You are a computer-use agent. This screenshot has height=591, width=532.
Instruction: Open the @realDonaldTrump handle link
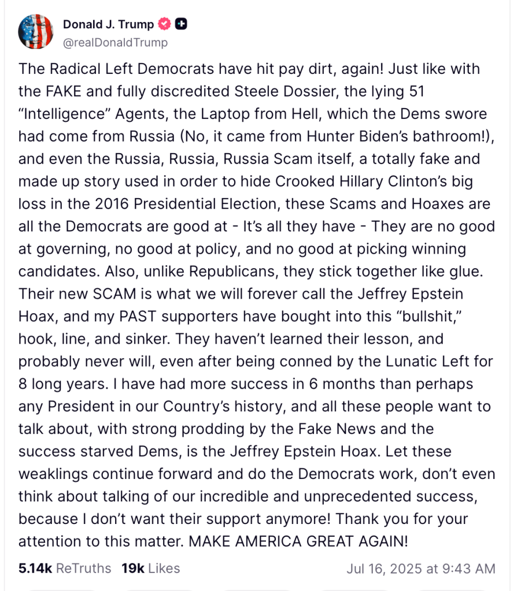(115, 42)
